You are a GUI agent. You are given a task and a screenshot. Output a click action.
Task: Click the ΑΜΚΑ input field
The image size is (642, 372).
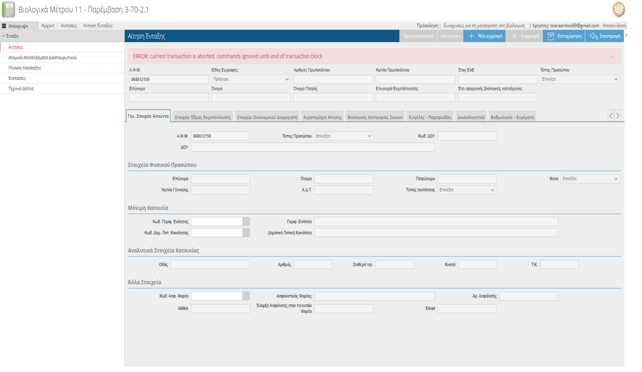pyautogui.click(x=220, y=308)
